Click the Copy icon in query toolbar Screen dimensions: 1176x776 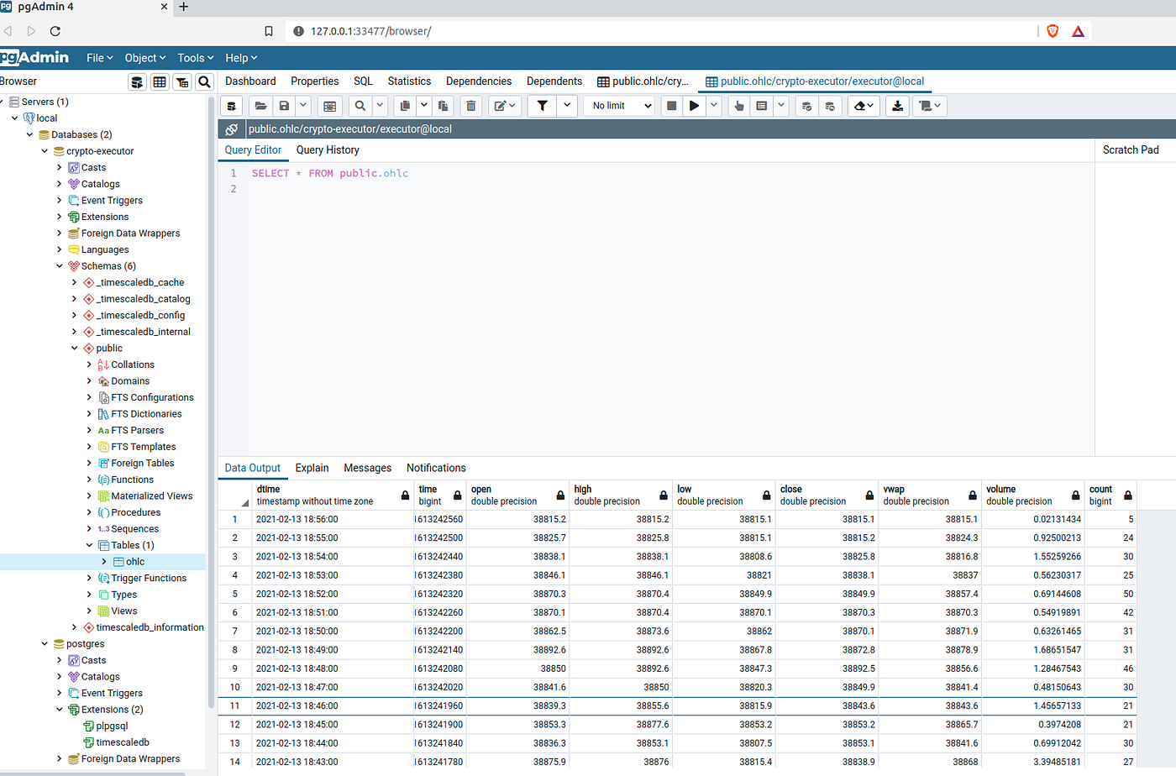point(405,106)
